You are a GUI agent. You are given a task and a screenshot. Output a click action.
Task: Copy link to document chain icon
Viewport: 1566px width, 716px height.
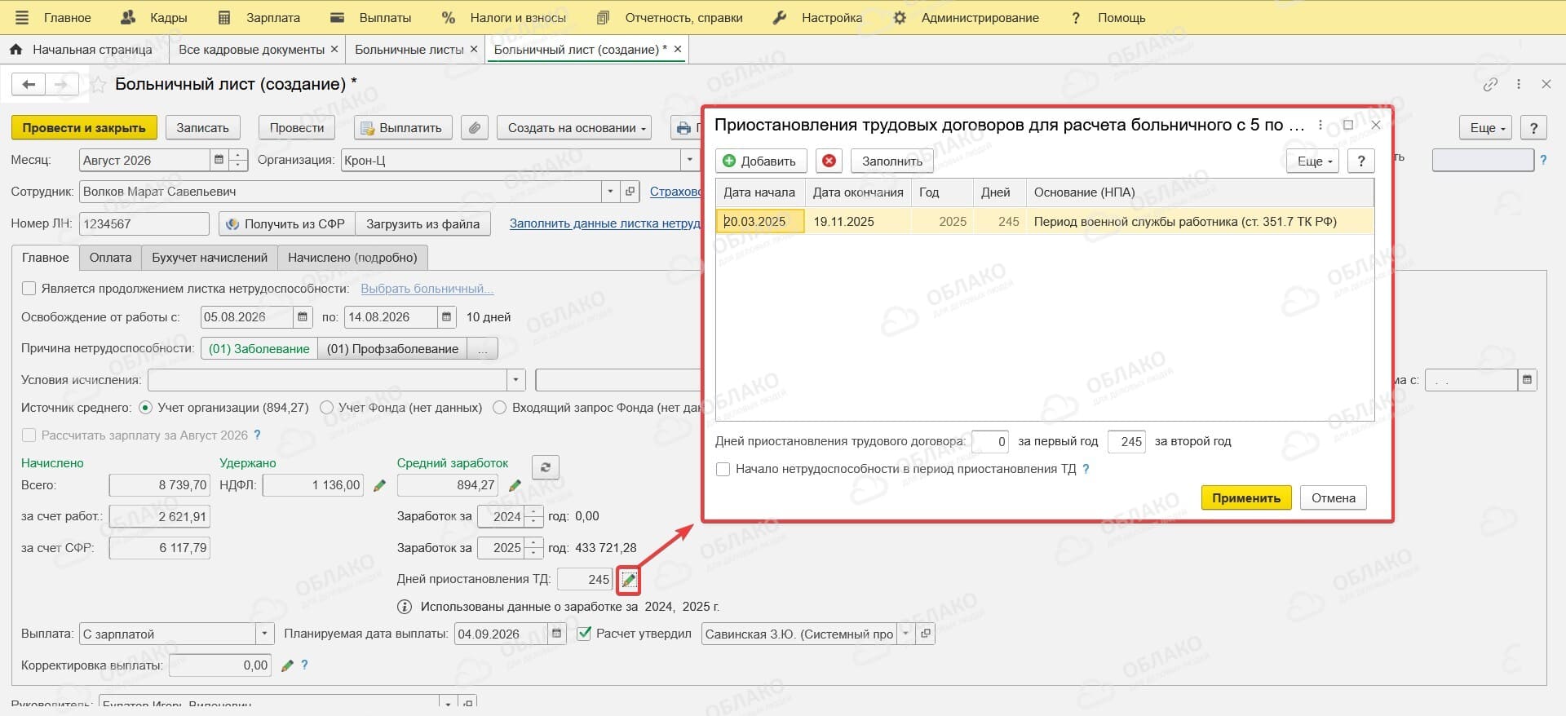(x=1490, y=84)
